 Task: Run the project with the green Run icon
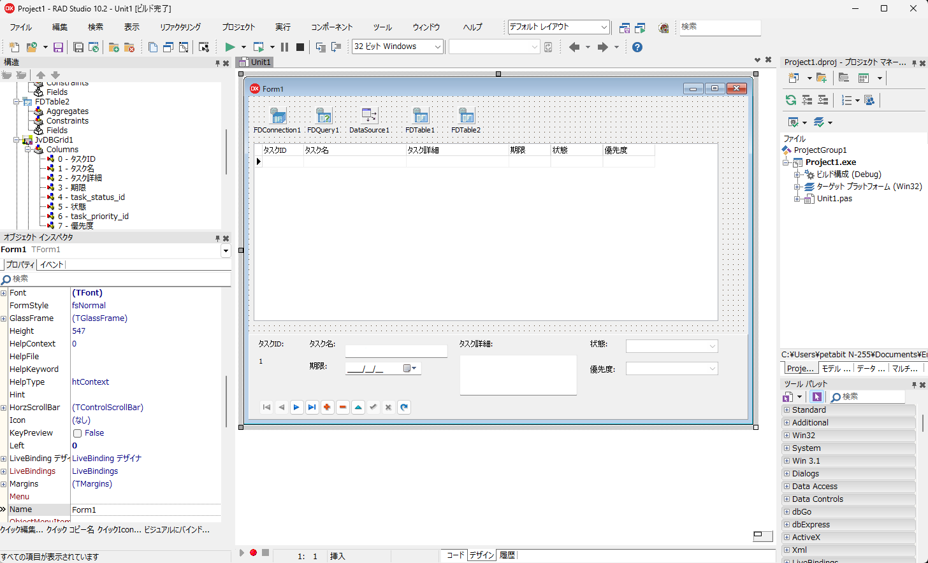click(x=229, y=46)
